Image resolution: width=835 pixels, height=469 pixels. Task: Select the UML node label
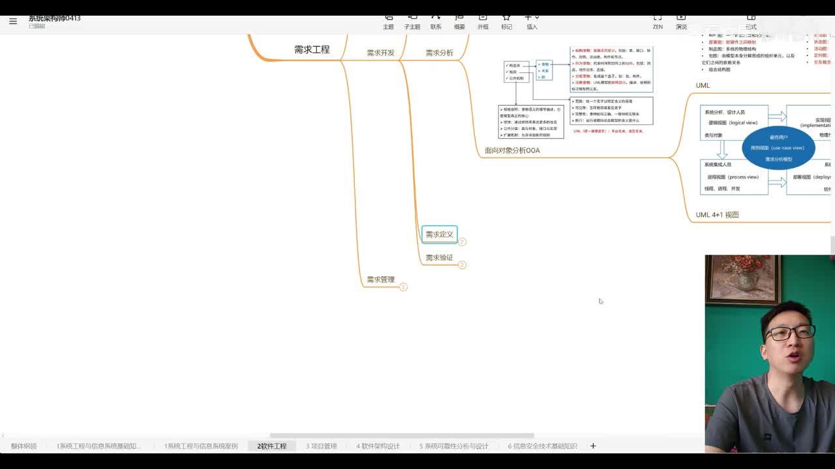click(703, 85)
